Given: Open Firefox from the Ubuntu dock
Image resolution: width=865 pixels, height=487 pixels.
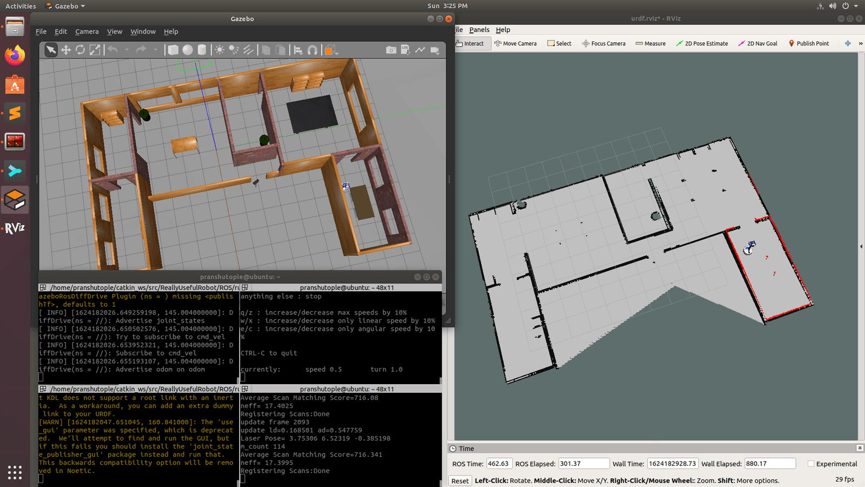Looking at the screenshot, I should (x=15, y=55).
